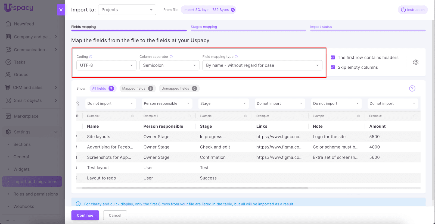The image size is (435, 224).
Task: Select the Mapped fields filter
Action: point(137,89)
